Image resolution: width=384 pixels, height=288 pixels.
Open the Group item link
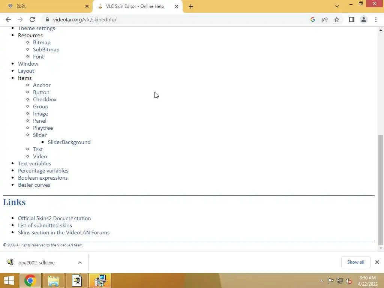tap(40, 106)
